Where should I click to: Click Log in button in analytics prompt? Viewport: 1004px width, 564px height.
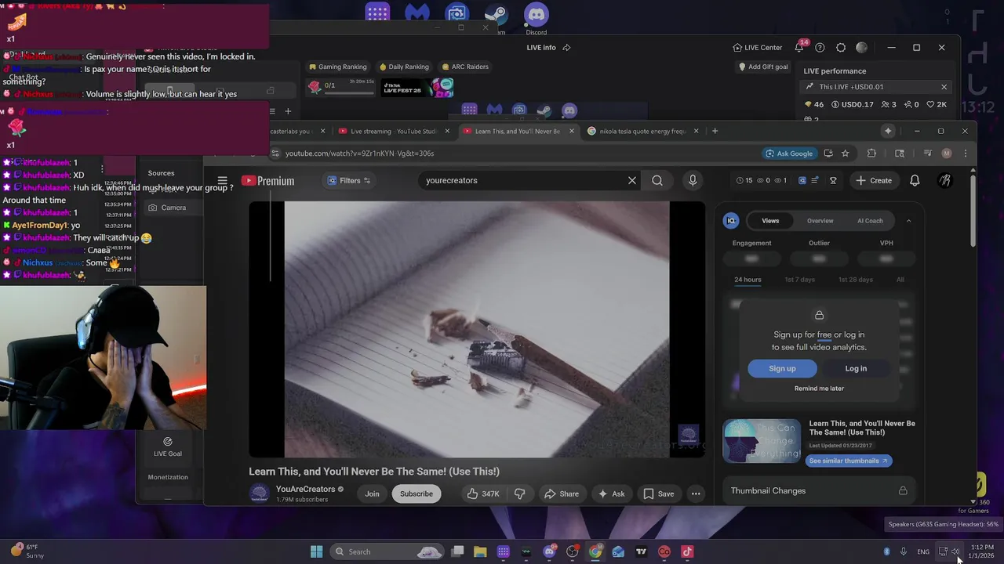coord(856,368)
